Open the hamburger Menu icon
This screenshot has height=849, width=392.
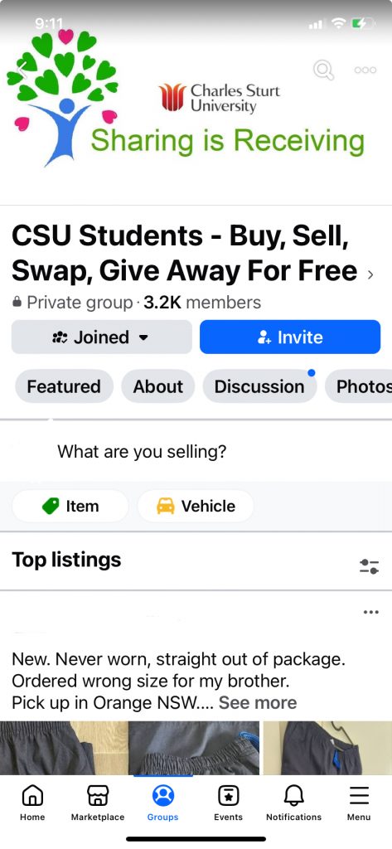pos(359,795)
